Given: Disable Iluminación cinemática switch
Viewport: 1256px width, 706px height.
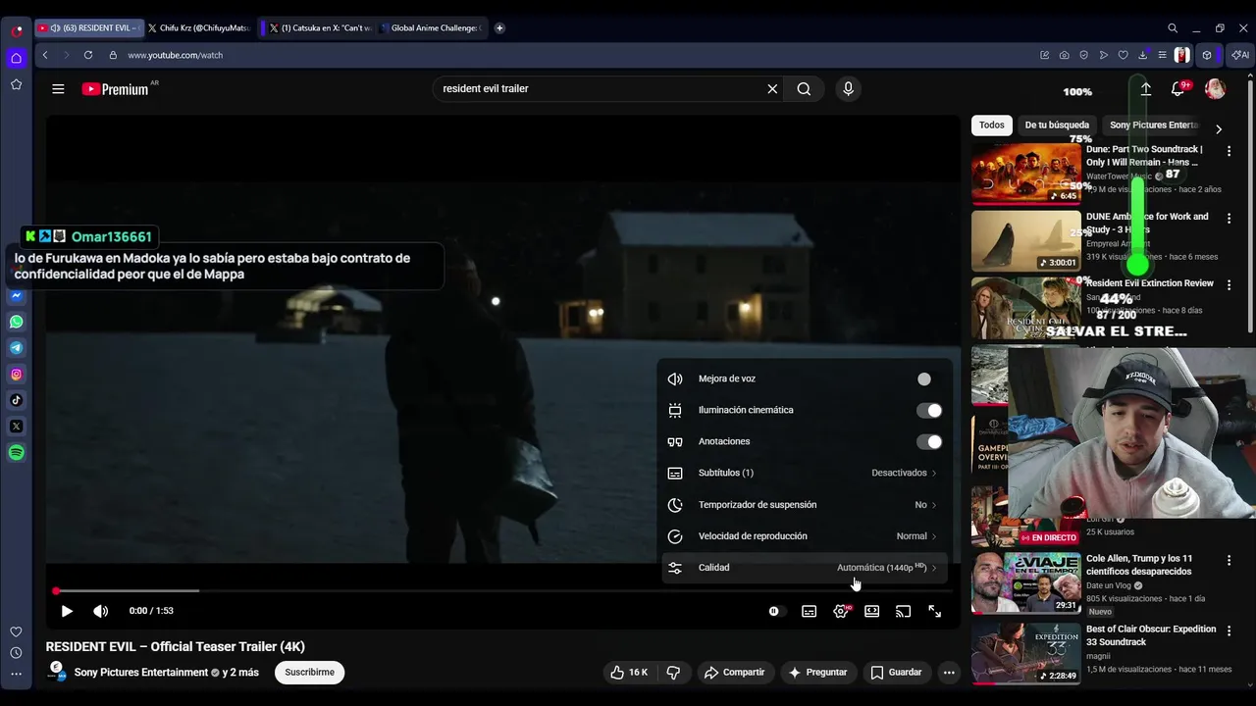Looking at the screenshot, I should pos(928,410).
